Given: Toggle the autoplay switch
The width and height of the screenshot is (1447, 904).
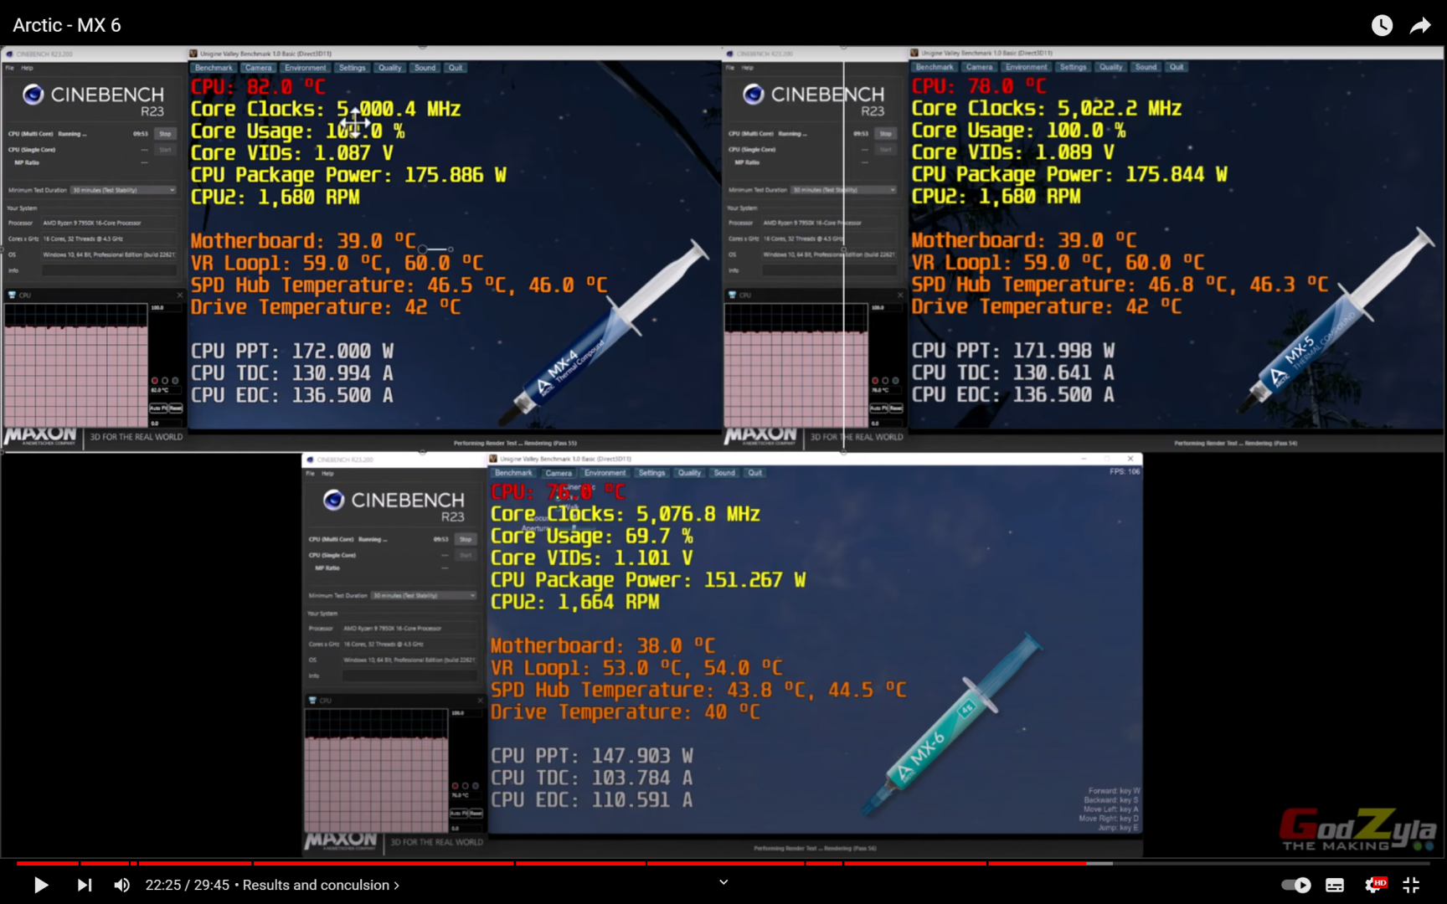Looking at the screenshot, I should (x=1296, y=885).
